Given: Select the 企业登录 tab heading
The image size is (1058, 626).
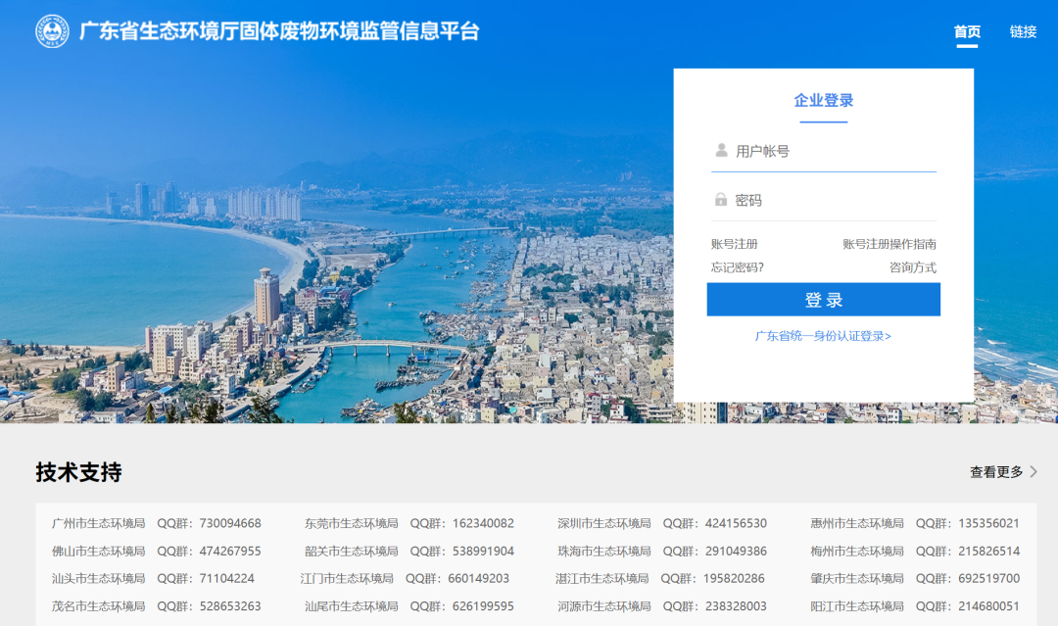Looking at the screenshot, I should pyautogui.click(x=823, y=101).
